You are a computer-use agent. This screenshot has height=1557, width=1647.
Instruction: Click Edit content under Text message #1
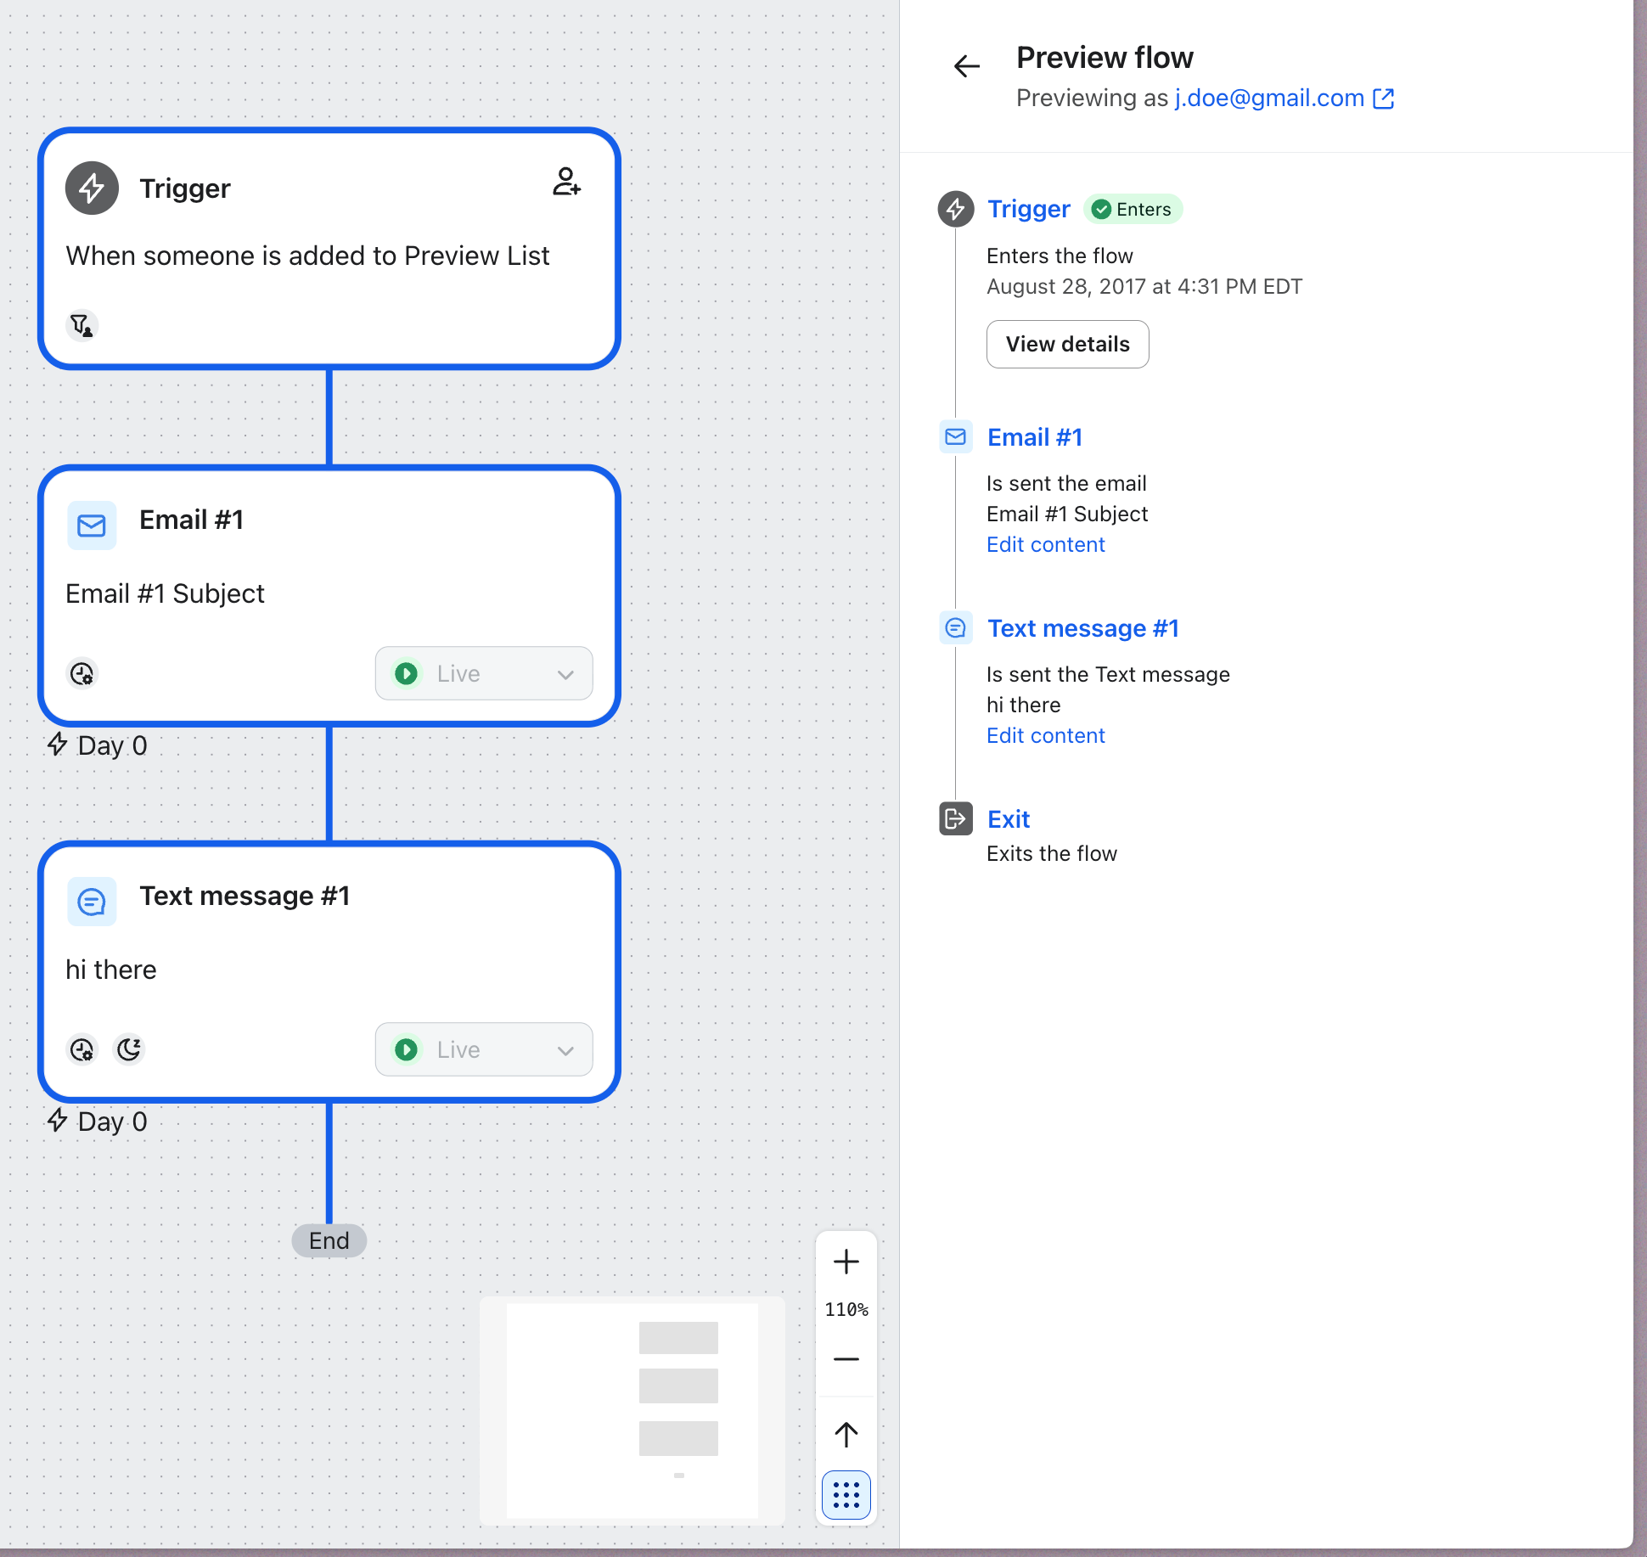tap(1045, 735)
